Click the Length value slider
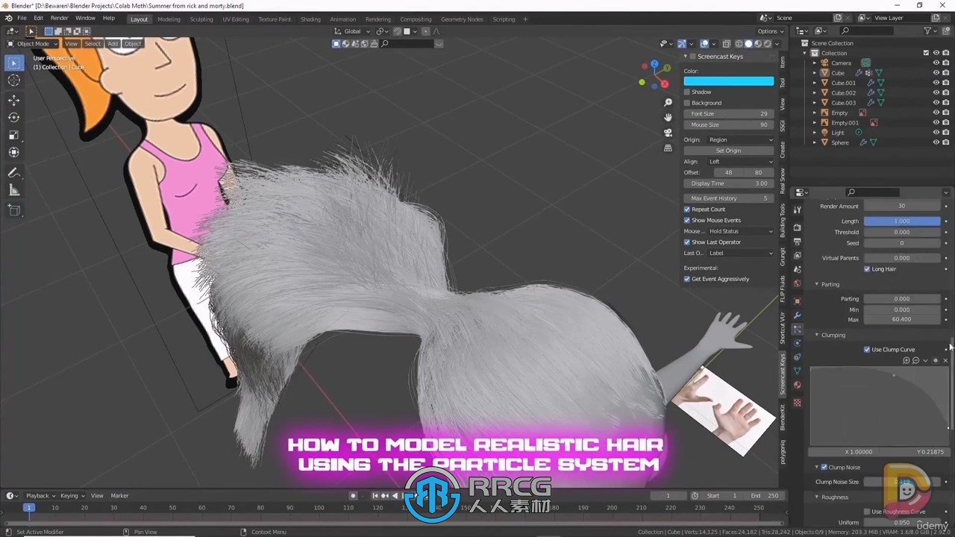The height and width of the screenshot is (537, 955). tap(902, 222)
